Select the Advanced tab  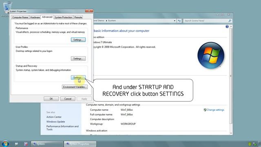(x=47, y=17)
